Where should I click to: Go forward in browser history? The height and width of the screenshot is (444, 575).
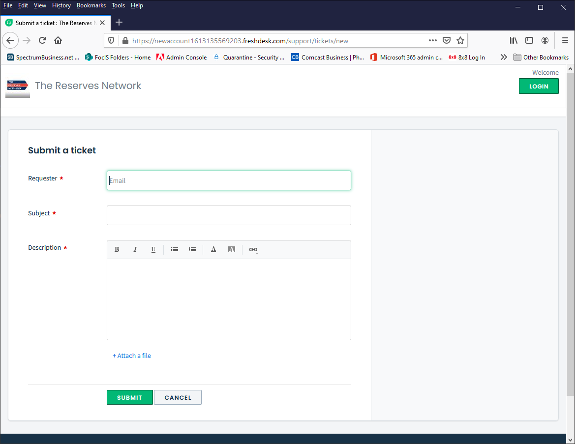(27, 40)
